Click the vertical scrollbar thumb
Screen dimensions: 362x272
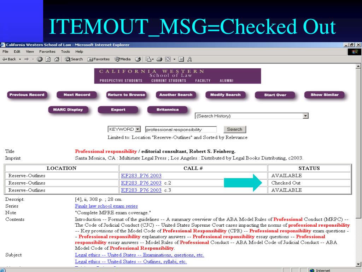pos(358,143)
